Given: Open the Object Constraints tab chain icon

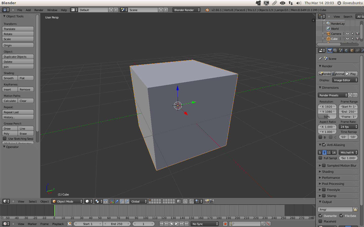Looking at the screenshot, I should pos(357,50).
